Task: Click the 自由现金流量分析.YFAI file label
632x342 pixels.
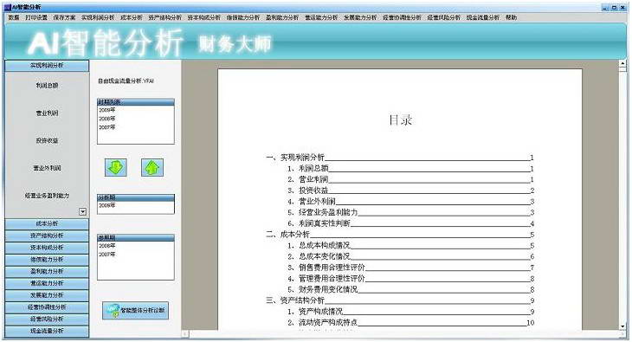Action: (126, 81)
